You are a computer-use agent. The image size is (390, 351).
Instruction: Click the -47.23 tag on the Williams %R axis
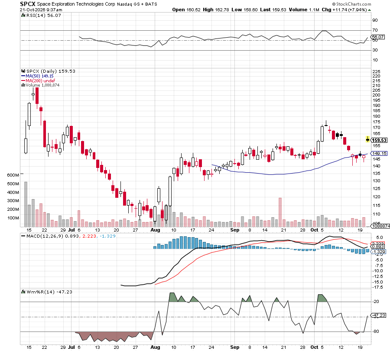pos(379,316)
